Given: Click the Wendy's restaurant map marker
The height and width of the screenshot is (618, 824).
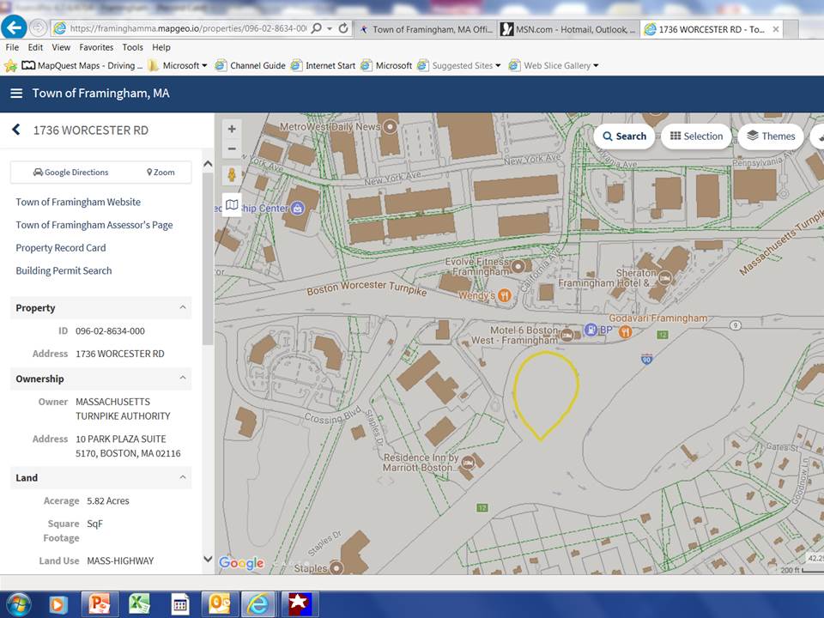Looking at the screenshot, I should point(505,295).
